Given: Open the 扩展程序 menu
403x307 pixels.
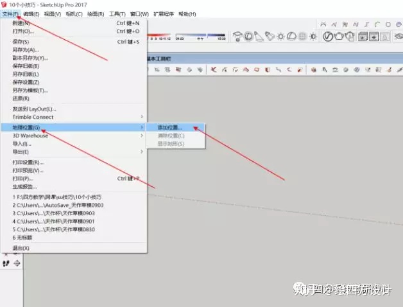Looking at the screenshot, I should click(164, 14).
